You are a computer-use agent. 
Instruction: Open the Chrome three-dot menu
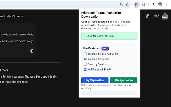pyautogui.click(x=167, y=4)
